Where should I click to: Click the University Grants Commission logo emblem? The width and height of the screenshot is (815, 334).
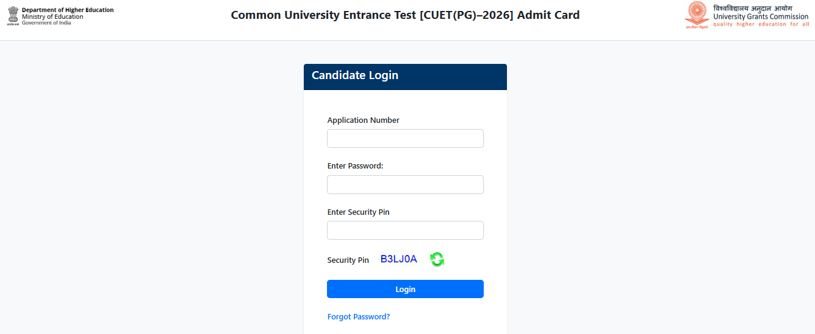click(x=697, y=15)
